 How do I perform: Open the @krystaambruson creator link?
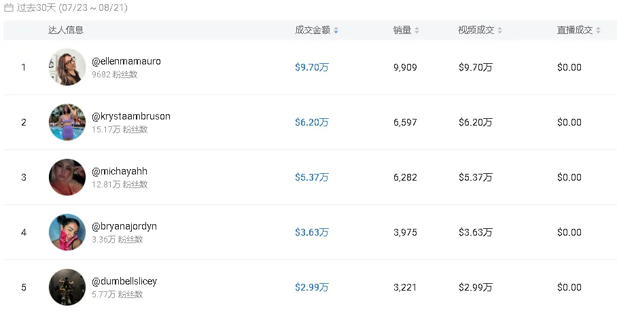131,116
